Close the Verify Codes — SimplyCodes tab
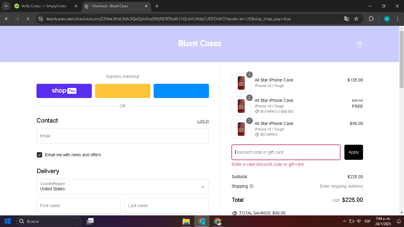 coord(76,6)
